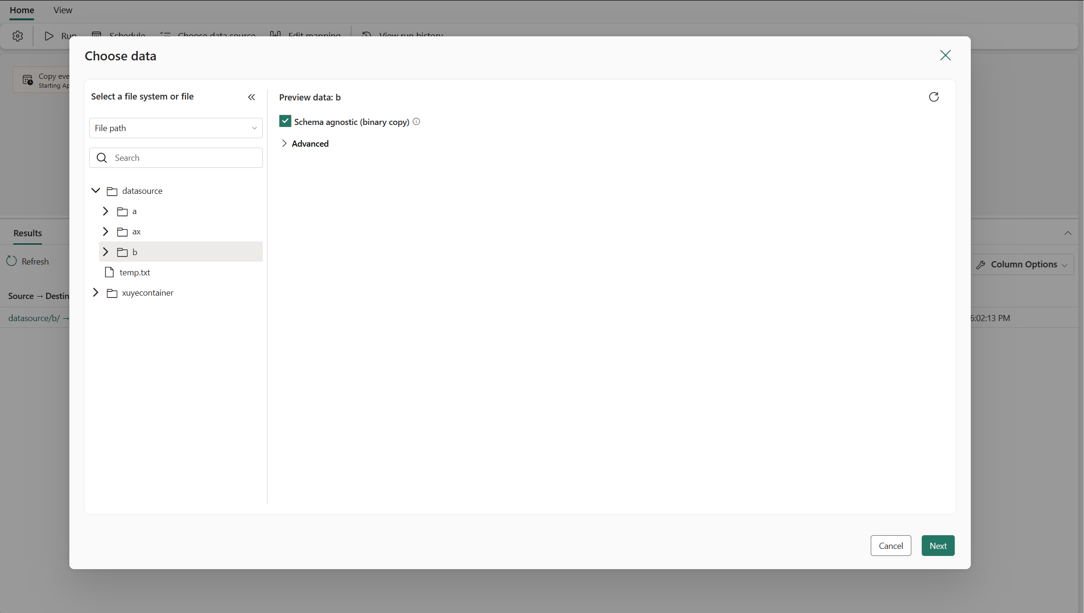The image size is (1084, 613).
Task: Open settings gear icon in background toolbar
Action: (17, 36)
